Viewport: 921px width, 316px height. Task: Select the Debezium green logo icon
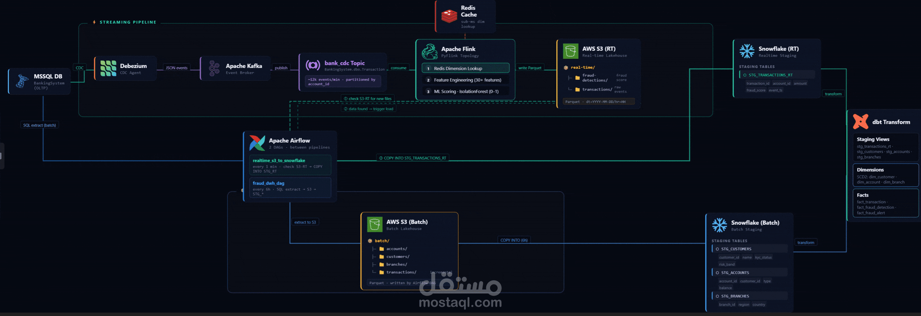108,68
